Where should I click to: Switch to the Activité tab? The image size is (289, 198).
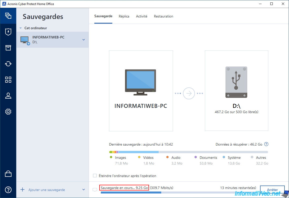[142, 16]
